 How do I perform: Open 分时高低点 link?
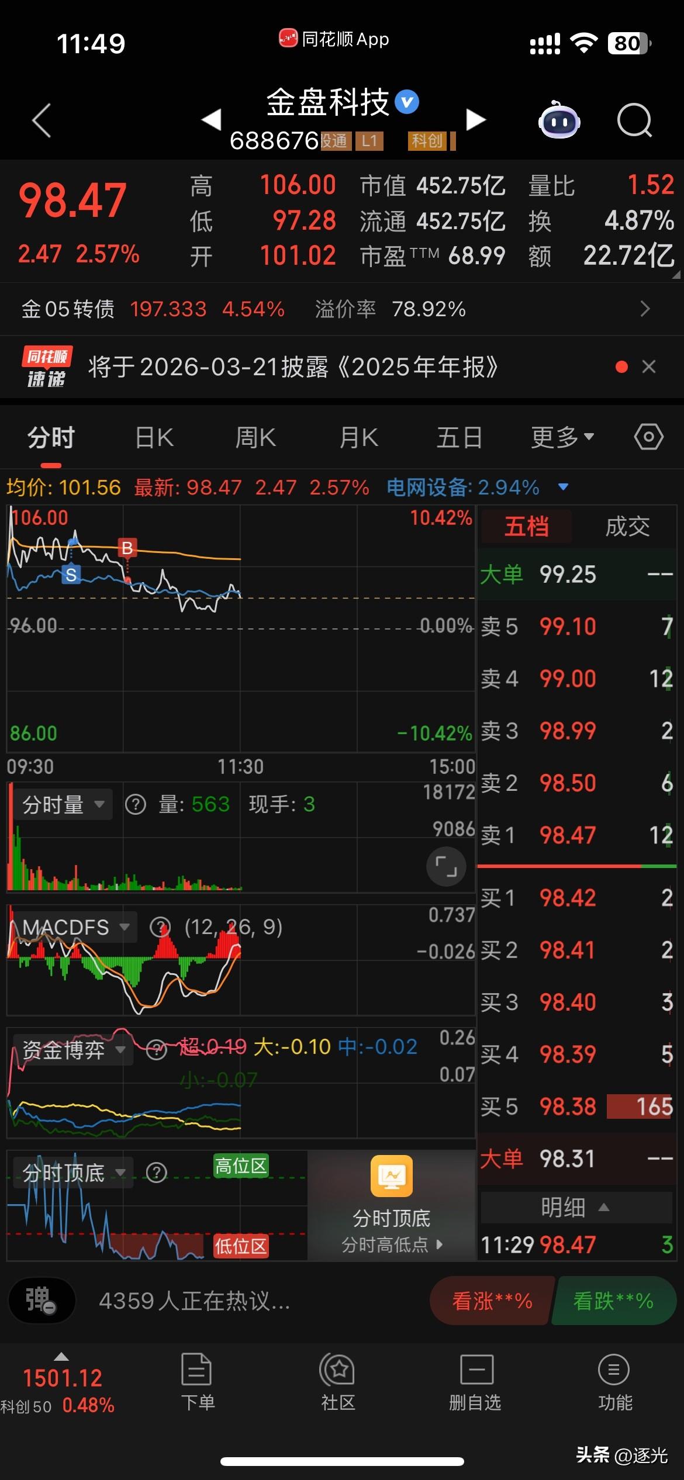(392, 1245)
